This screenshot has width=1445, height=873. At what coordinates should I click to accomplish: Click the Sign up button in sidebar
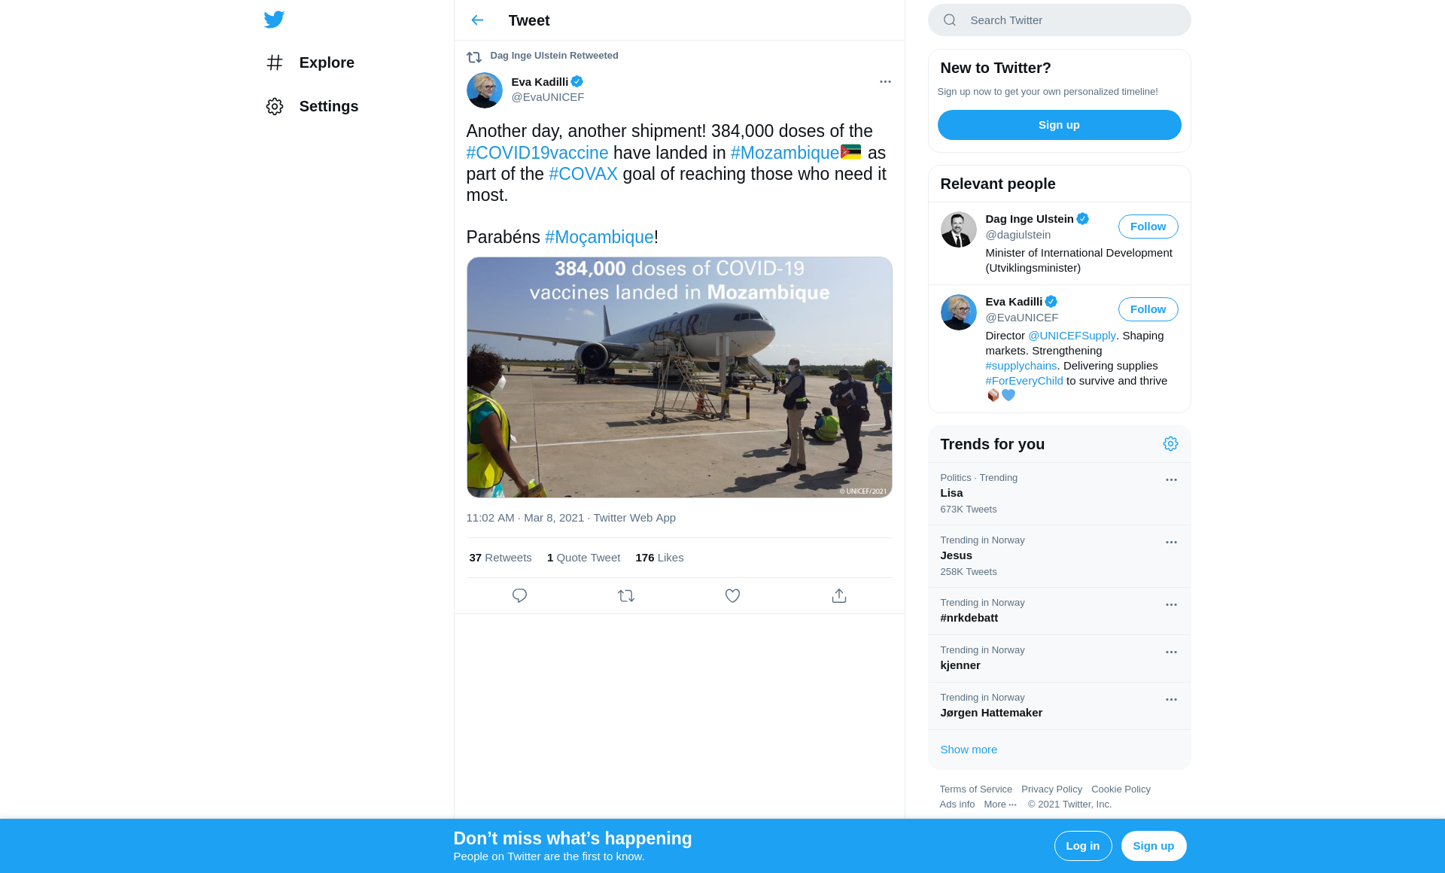coord(1058,125)
